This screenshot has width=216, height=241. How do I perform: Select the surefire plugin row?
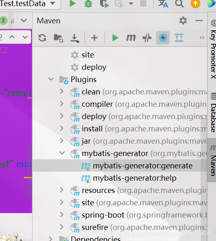(120, 227)
